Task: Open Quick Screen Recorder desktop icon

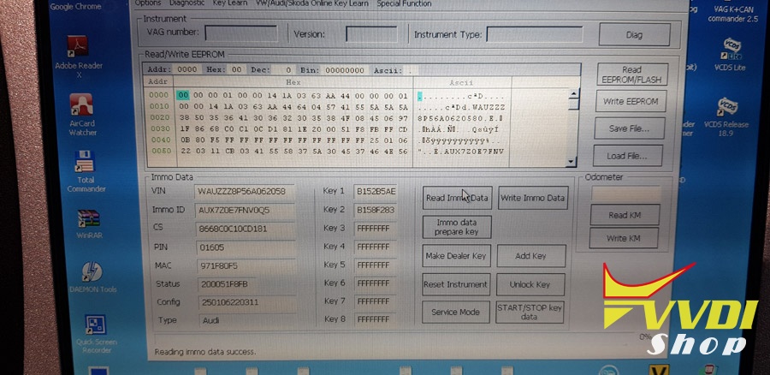Action: 96,335
